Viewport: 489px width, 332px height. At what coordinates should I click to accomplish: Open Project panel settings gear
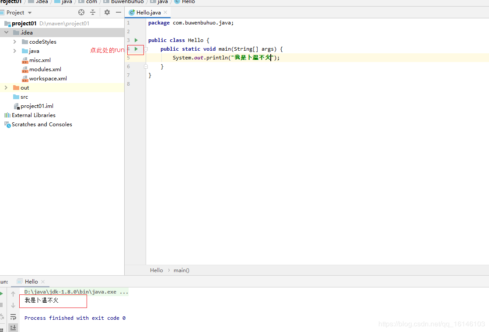[x=107, y=12]
